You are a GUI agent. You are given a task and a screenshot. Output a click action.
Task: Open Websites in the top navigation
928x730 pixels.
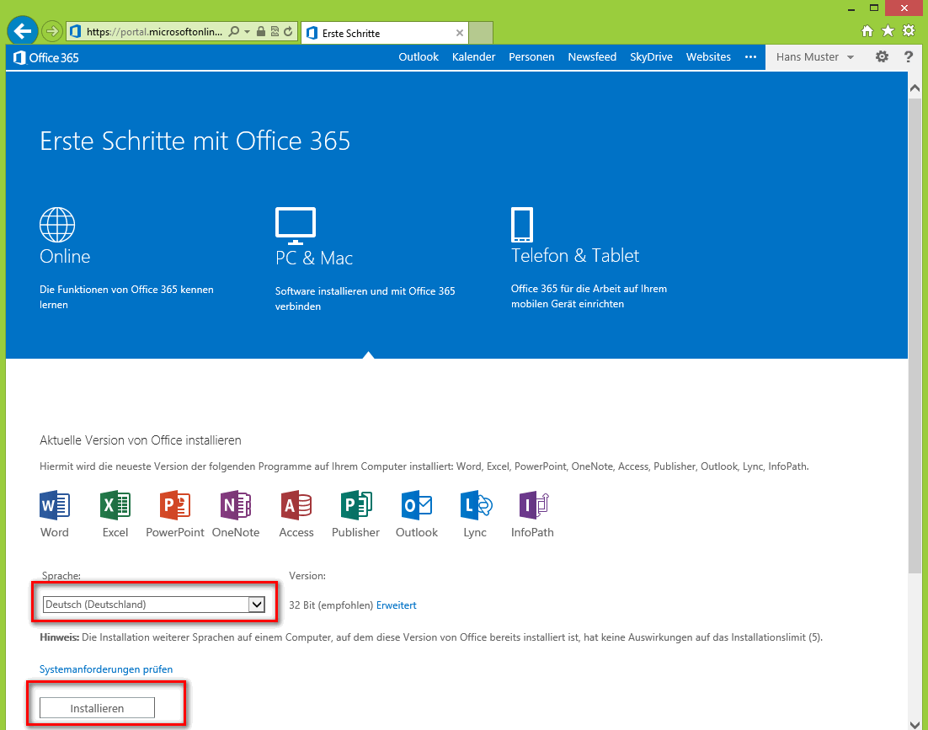click(x=708, y=56)
